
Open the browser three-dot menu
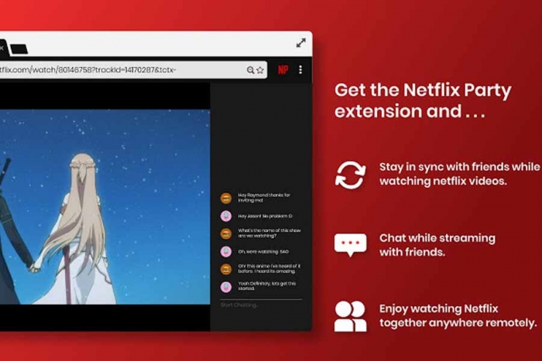click(300, 70)
